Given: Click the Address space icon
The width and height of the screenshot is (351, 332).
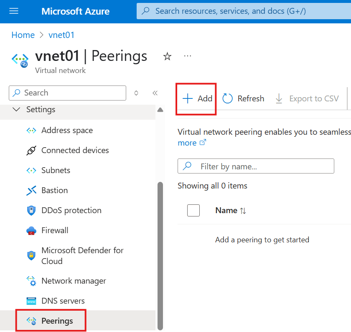Looking at the screenshot, I should tap(31, 130).
